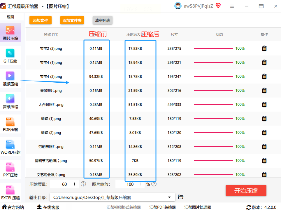The image size is (281, 210).
Task: Reduce 图片缩放 with the minus button
Action: click(x=120, y=184)
